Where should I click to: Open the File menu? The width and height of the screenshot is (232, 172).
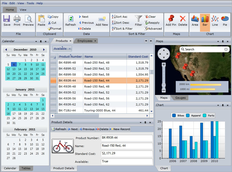[x=4, y=3]
